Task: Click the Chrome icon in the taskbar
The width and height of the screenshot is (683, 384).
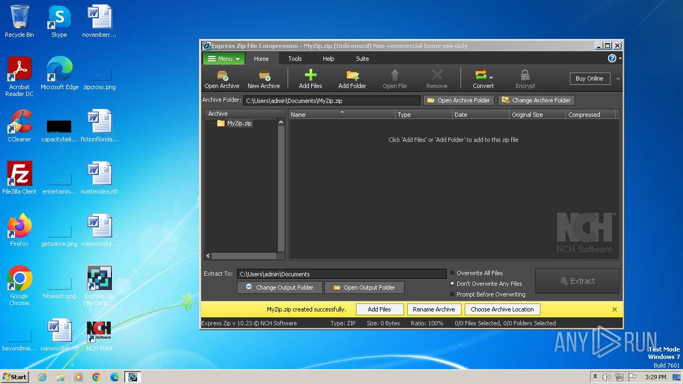Action: point(97,377)
